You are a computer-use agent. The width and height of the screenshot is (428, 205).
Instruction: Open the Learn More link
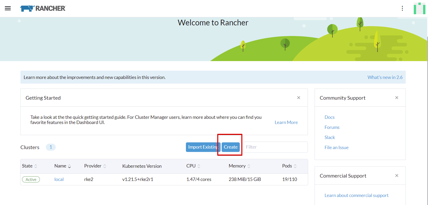[286, 122]
